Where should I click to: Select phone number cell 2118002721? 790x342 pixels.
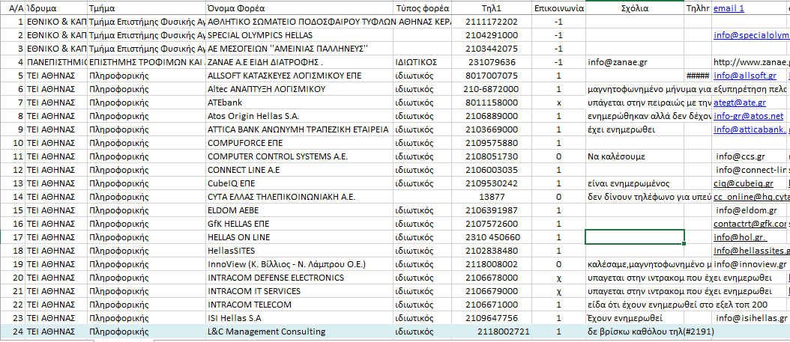coord(492,332)
